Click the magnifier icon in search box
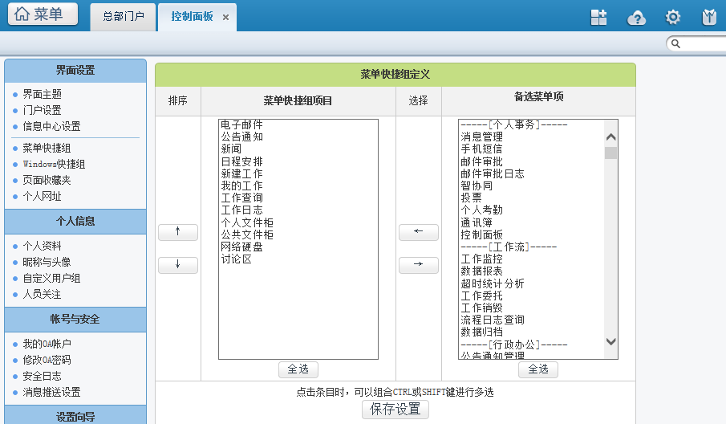Screen dimensions: 726x424 click(675, 43)
